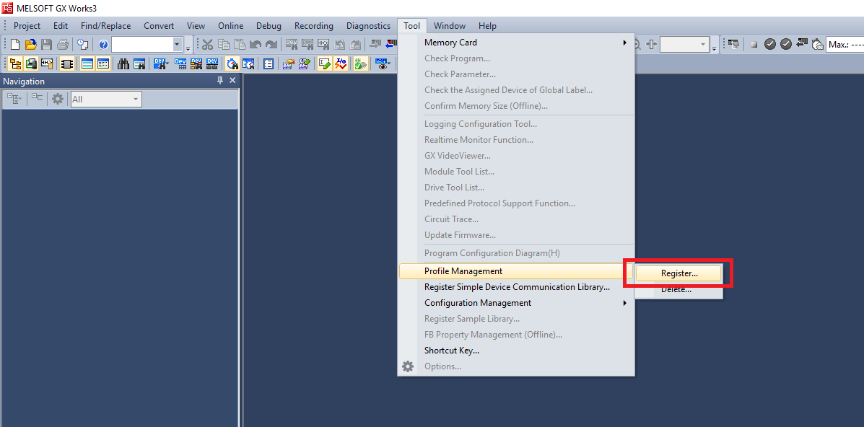Toggle the second dark checkmark toolbar button

[x=786, y=45]
